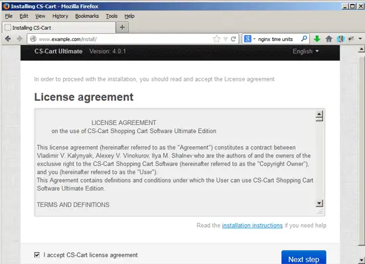Select the Installing CS-Cart tab

58,28
